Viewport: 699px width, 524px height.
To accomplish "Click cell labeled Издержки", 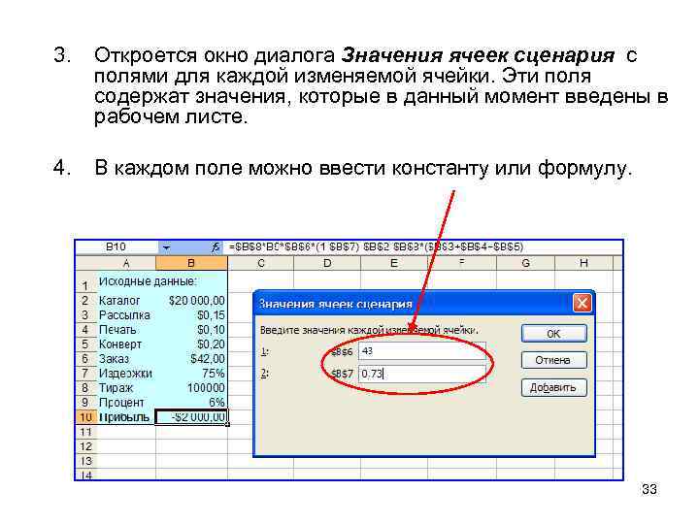I will coord(126,374).
